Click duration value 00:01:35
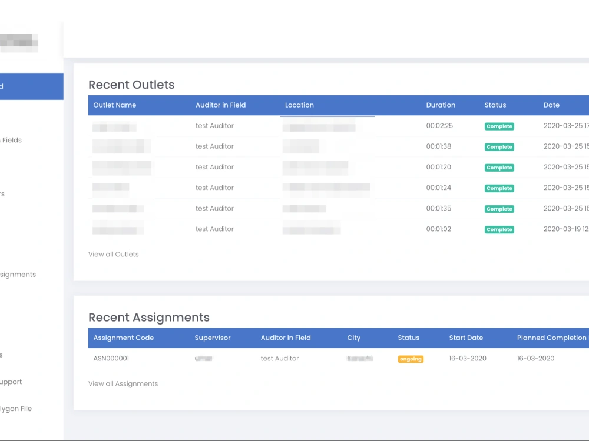Viewport: 589px width, 441px height. point(438,208)
